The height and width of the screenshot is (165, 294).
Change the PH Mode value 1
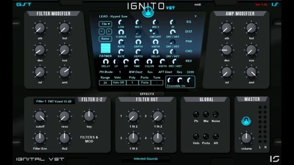click(x=120, y=72)
